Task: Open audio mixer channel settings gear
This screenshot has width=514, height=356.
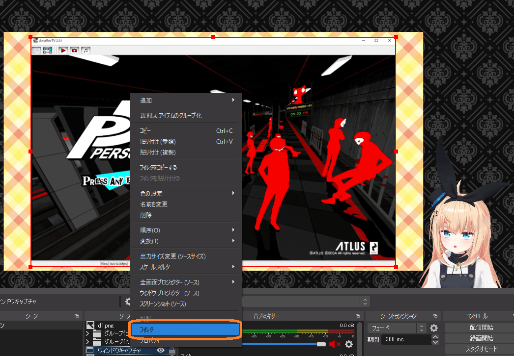Action: tap(349, 344)
